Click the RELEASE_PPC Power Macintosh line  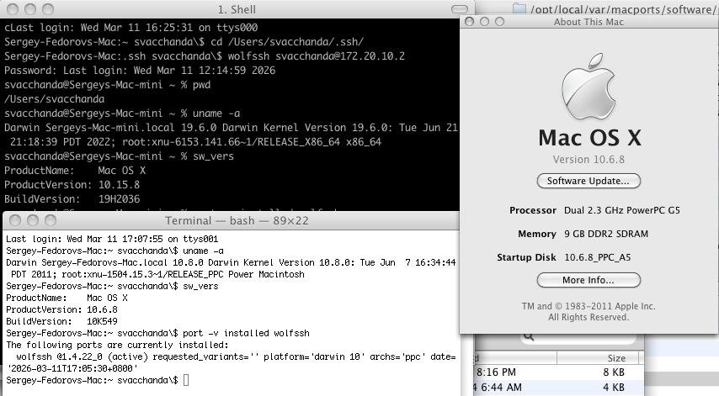coord(157,274)
